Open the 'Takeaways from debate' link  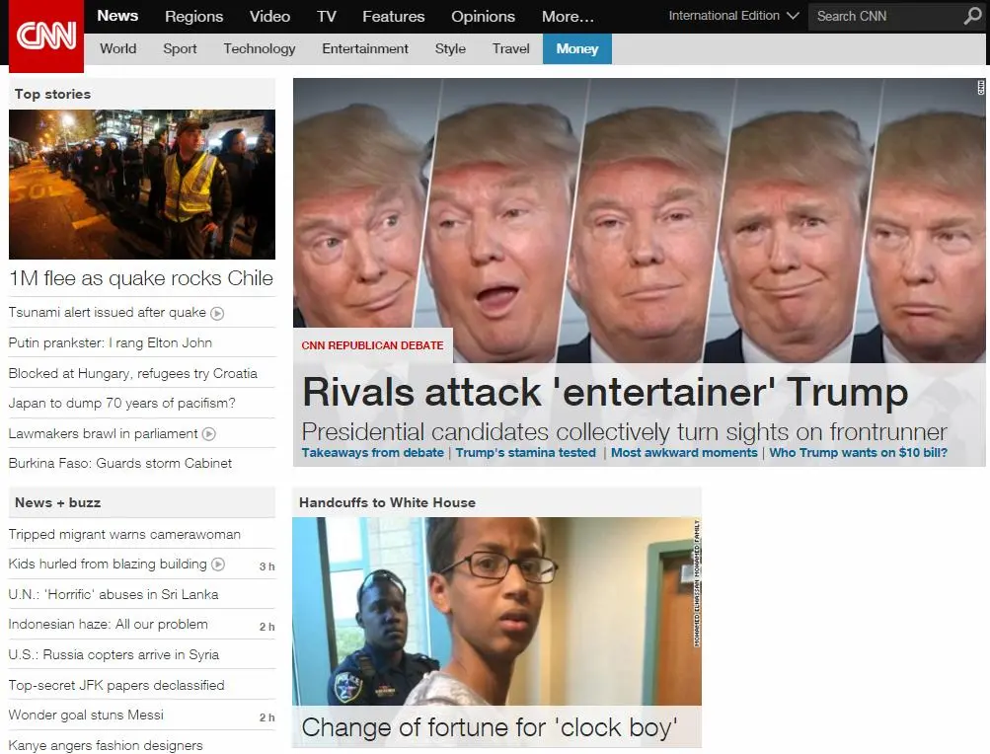(x=370, y=453)
